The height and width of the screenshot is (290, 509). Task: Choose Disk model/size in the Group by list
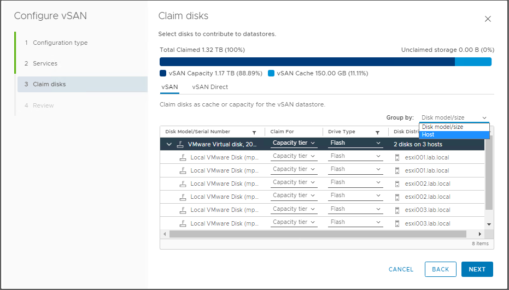454,127
